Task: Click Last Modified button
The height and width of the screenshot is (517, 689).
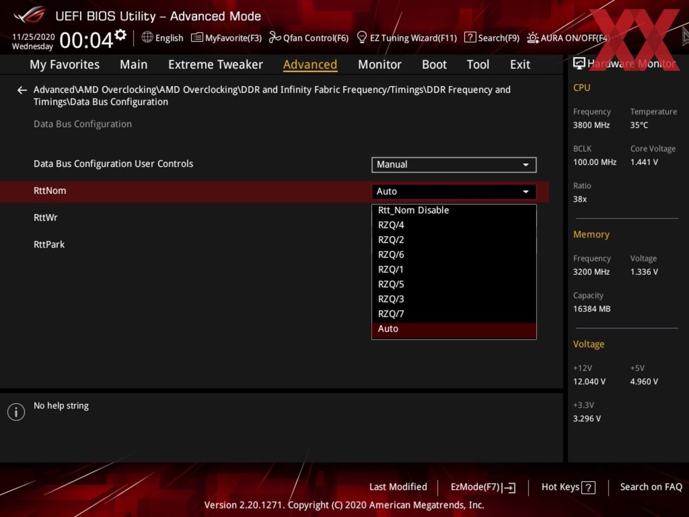Action: pyautogui.click(x=398, y=487)
